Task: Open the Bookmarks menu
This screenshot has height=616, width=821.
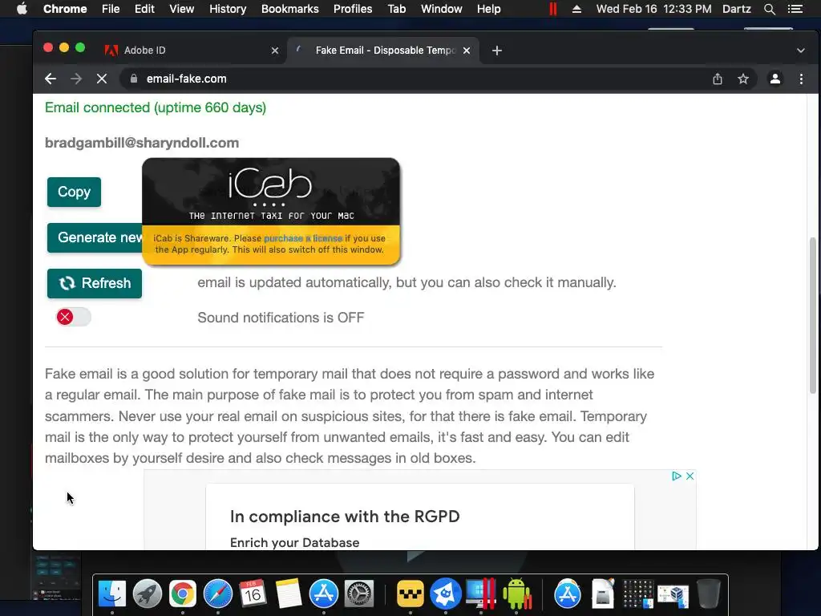Action: pos(290,9)
